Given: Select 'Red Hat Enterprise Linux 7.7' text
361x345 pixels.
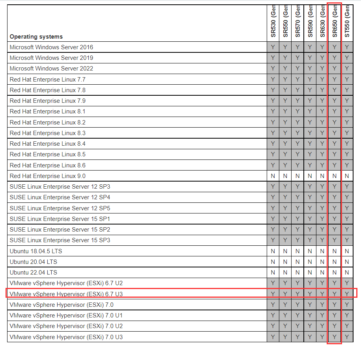Looking at the screenshot, I should point(47,79).
